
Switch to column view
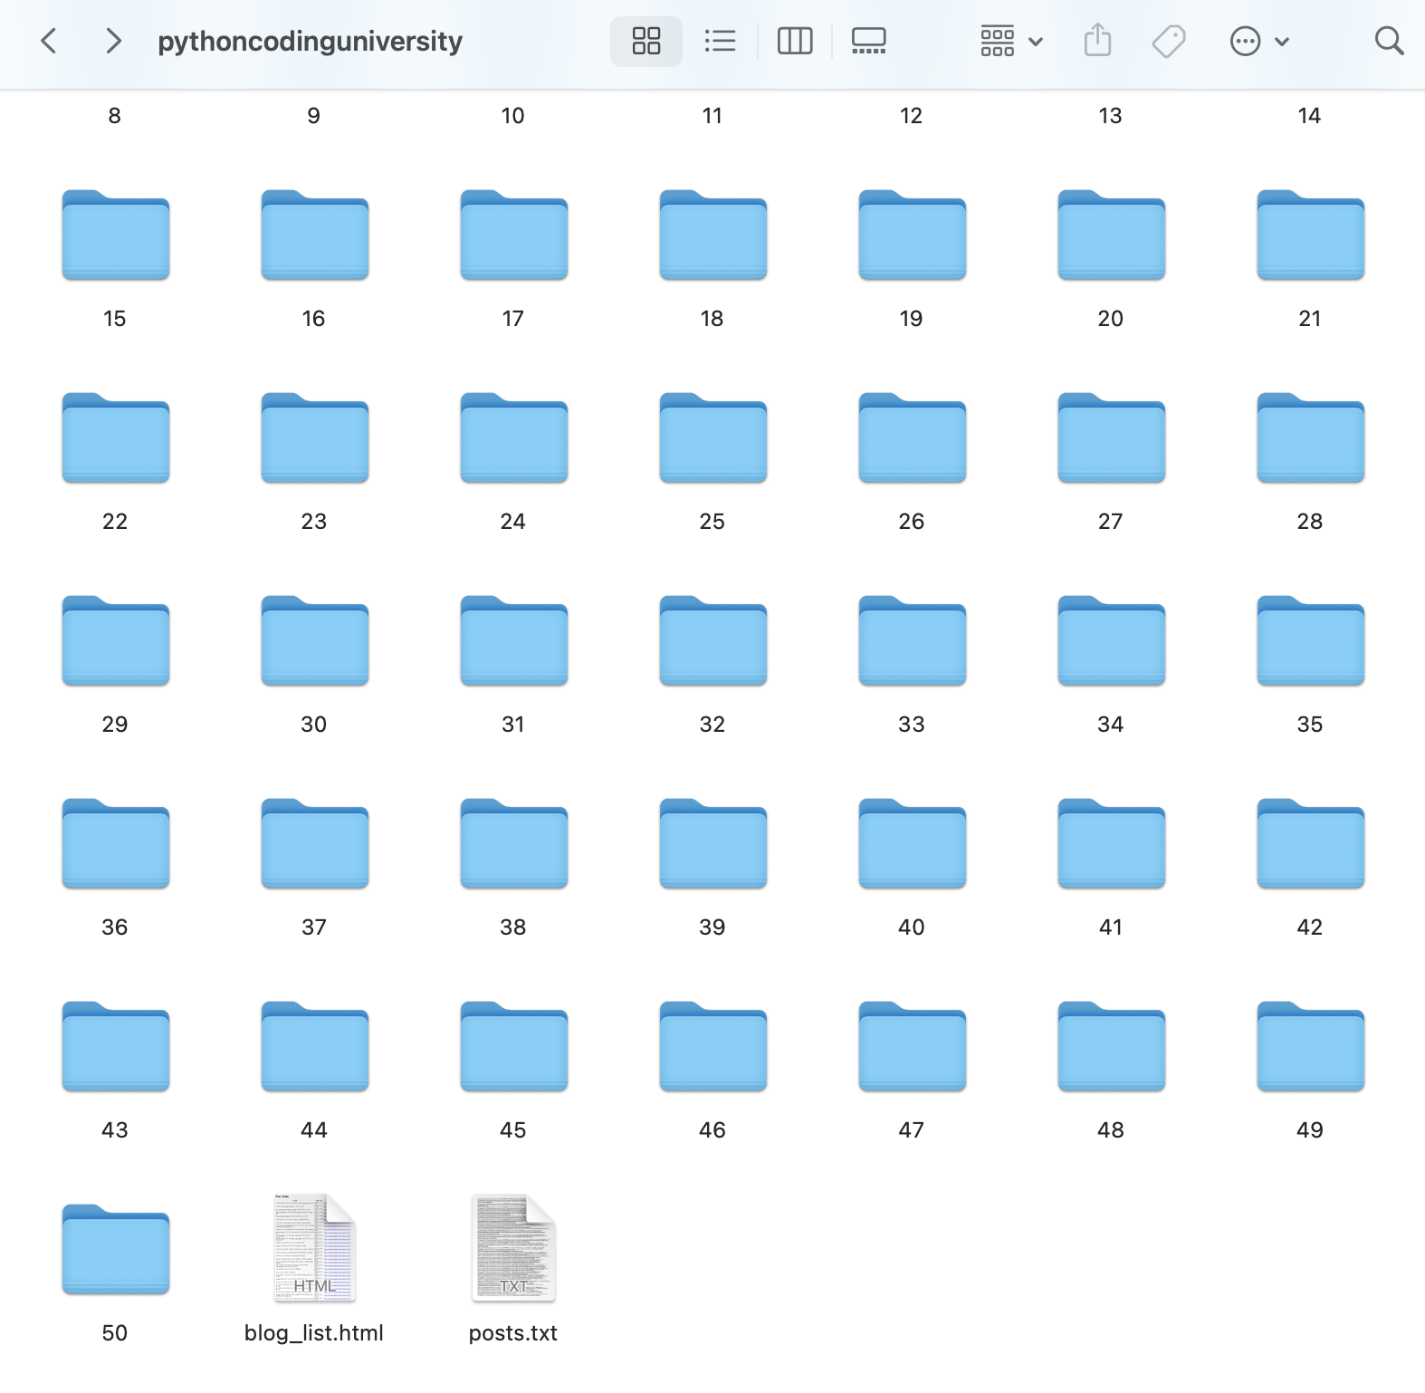click(x=795, y=41)
